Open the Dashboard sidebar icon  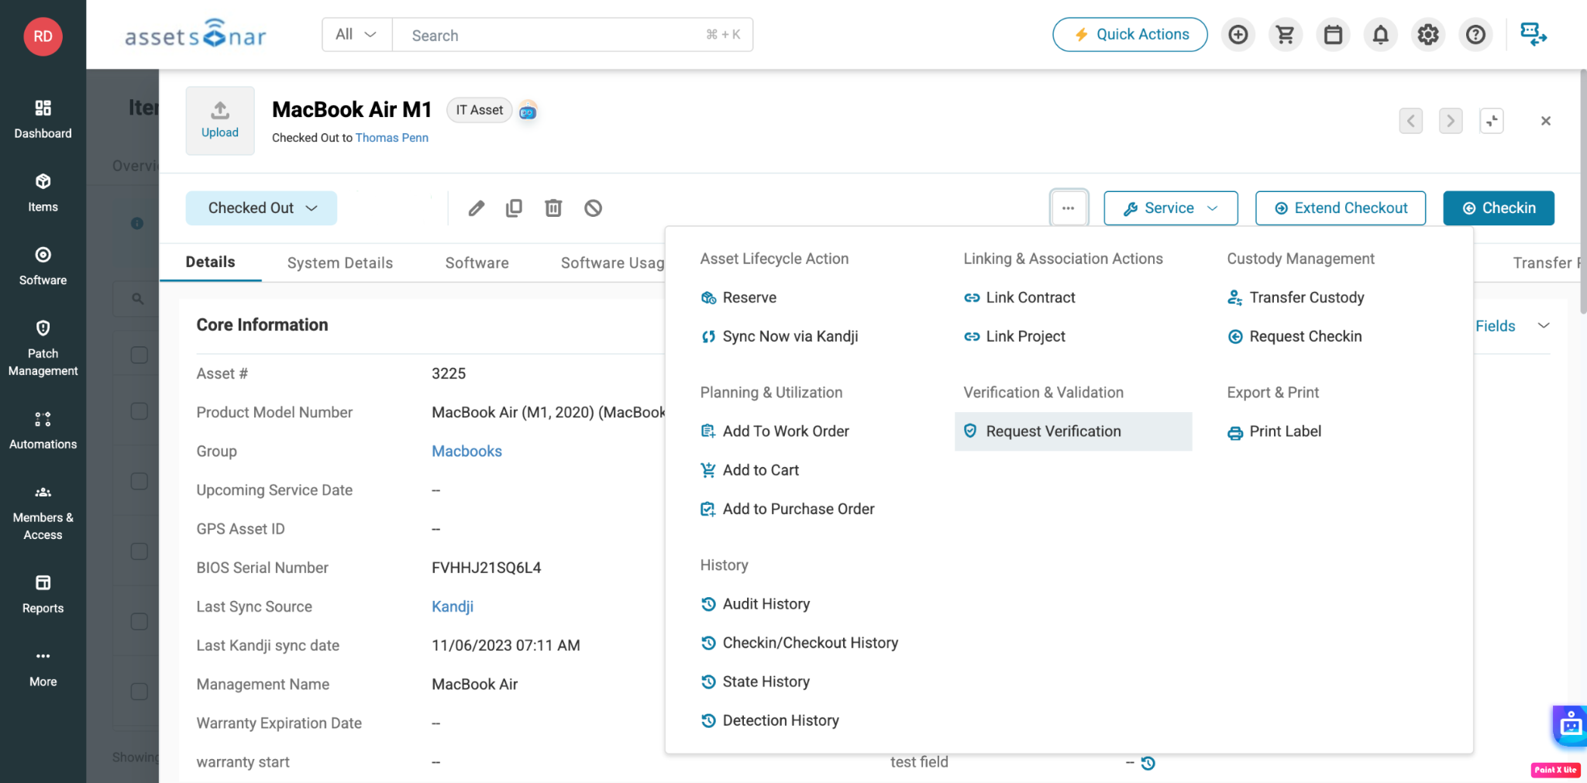pos(43,119)
